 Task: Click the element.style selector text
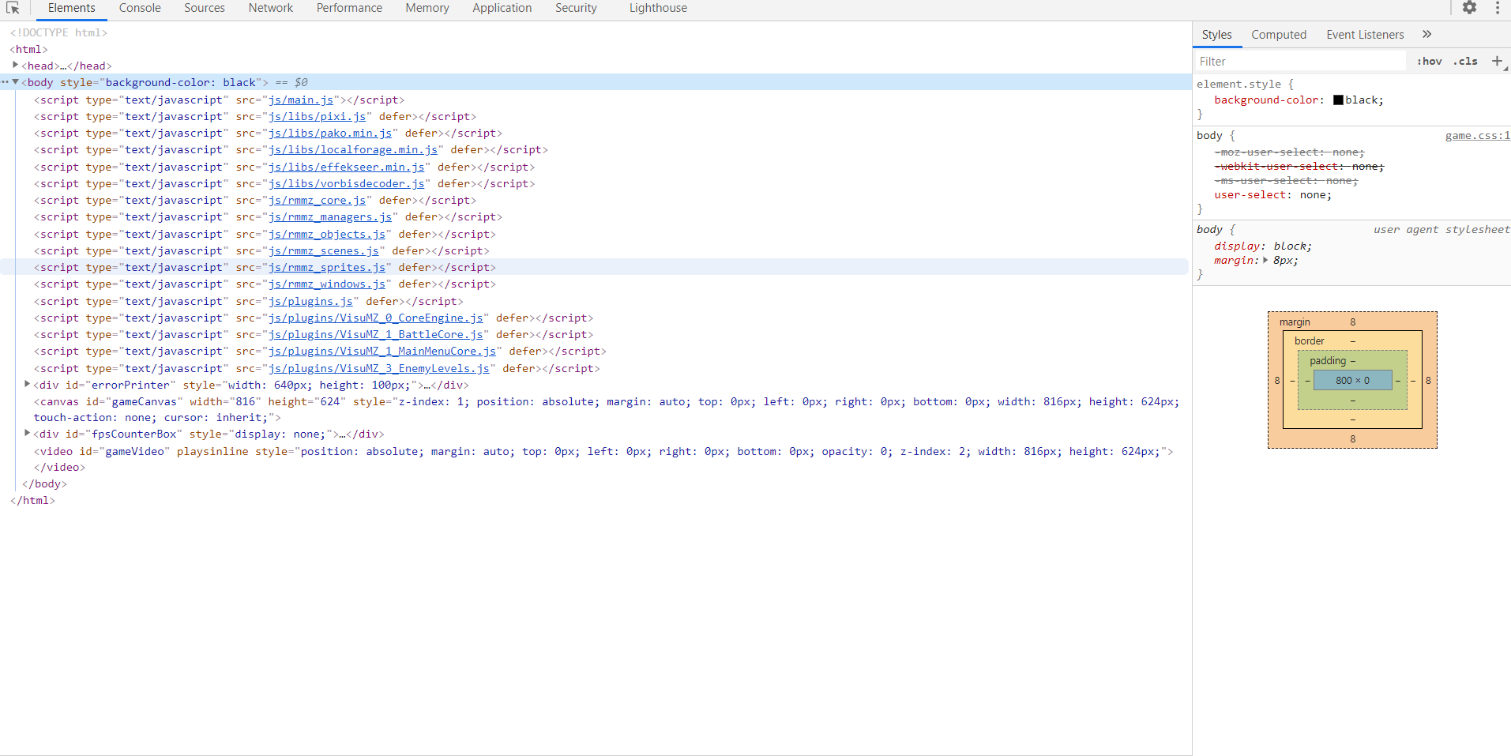(x=1238, y=84)
